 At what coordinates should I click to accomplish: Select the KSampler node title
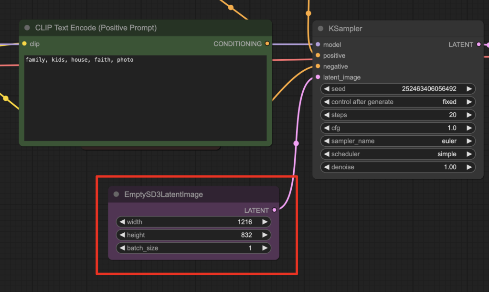click(345, 28)
